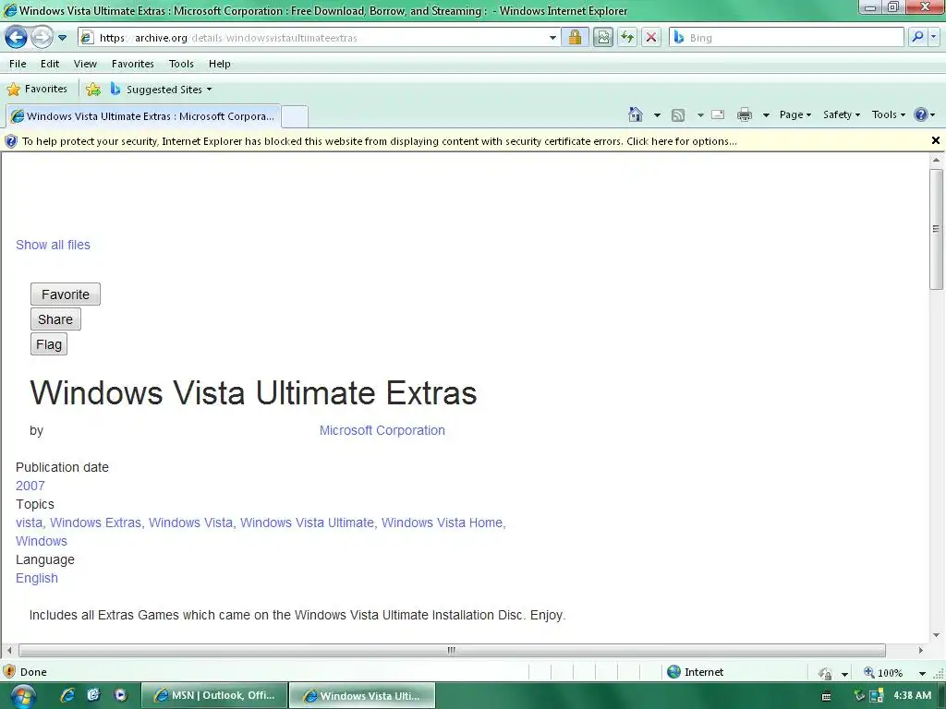Click the Show all files link
This screenshot has width=946, height=709.
[x=53, y=245]
